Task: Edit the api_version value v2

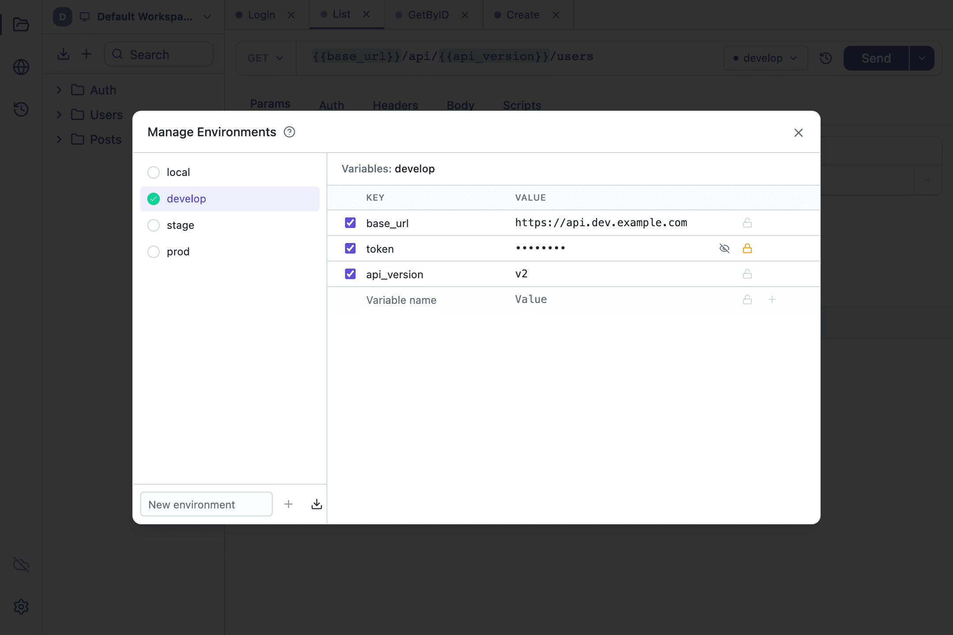Action: 521,274
